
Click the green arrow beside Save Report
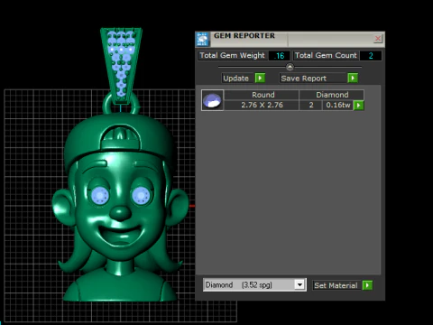click(353, 79)
